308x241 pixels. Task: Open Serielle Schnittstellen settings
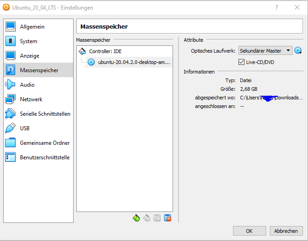coord(38,113)
